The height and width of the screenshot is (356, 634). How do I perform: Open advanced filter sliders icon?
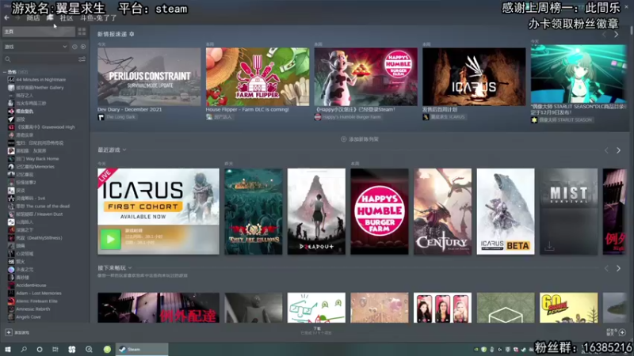tap(82, 59)
